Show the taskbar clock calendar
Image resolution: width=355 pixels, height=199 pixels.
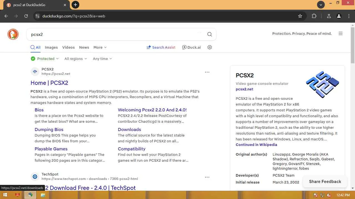coord(343,195)
